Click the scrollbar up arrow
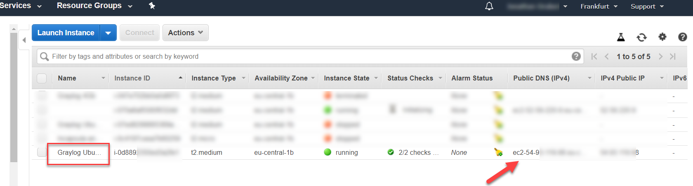 click(x=14, y=29)
